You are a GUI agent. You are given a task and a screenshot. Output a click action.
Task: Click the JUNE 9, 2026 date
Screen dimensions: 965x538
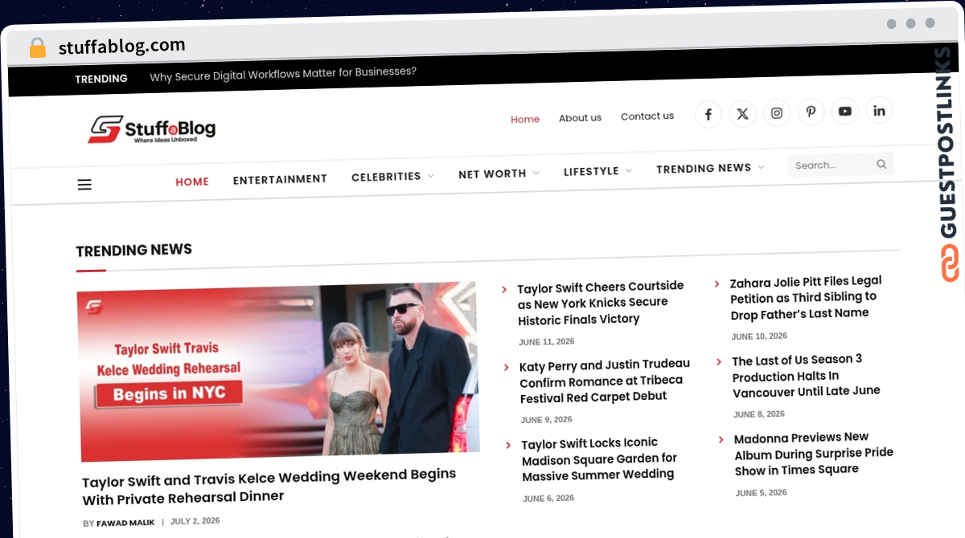pyautogui.click(x=547, y=420)
